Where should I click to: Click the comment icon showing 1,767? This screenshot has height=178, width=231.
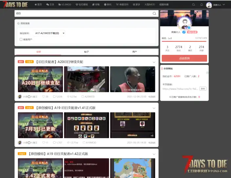tap(54, 142)
